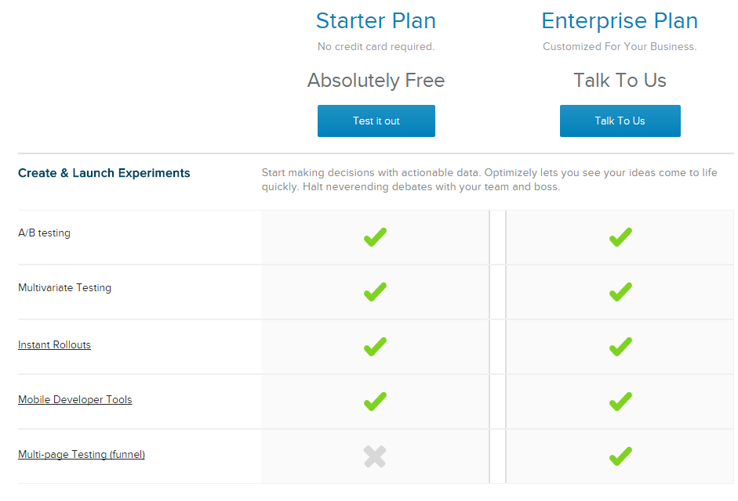The width and height of the screenshot is (738, 501).
Task: Open the Instant Rollouts link
Action: click(x=54, y=345)
